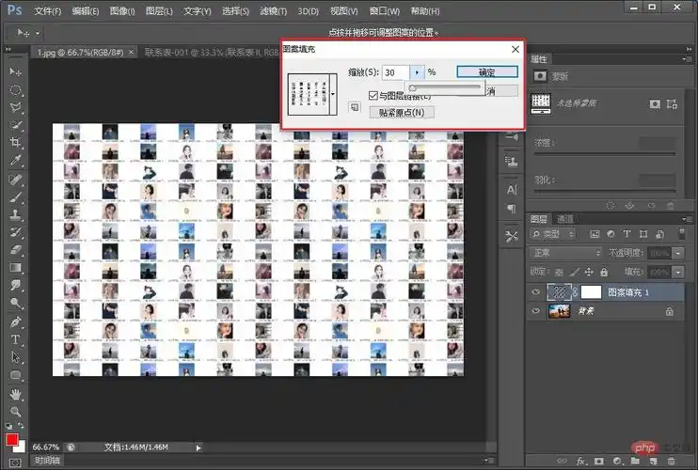Image resolution: width=698 pixels, height=470 pixels.
Task: Hide the 图案填充 1 layer
Action: click(536, 293)
